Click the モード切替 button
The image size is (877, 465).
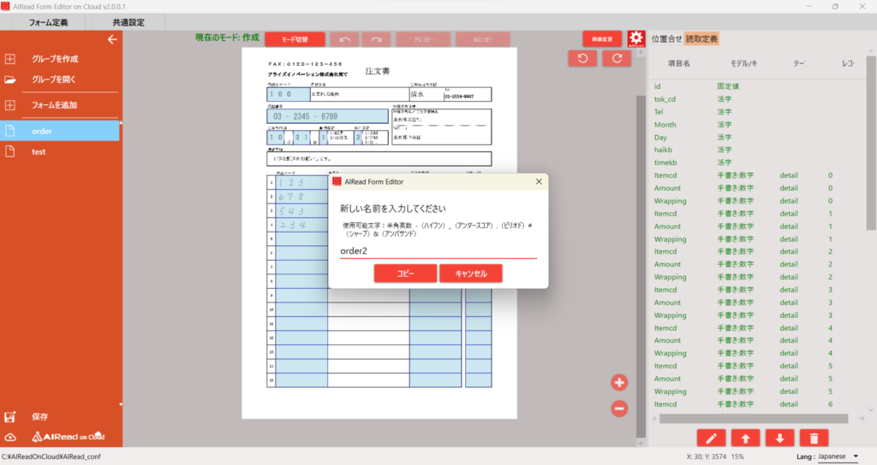tap(295, 39)
